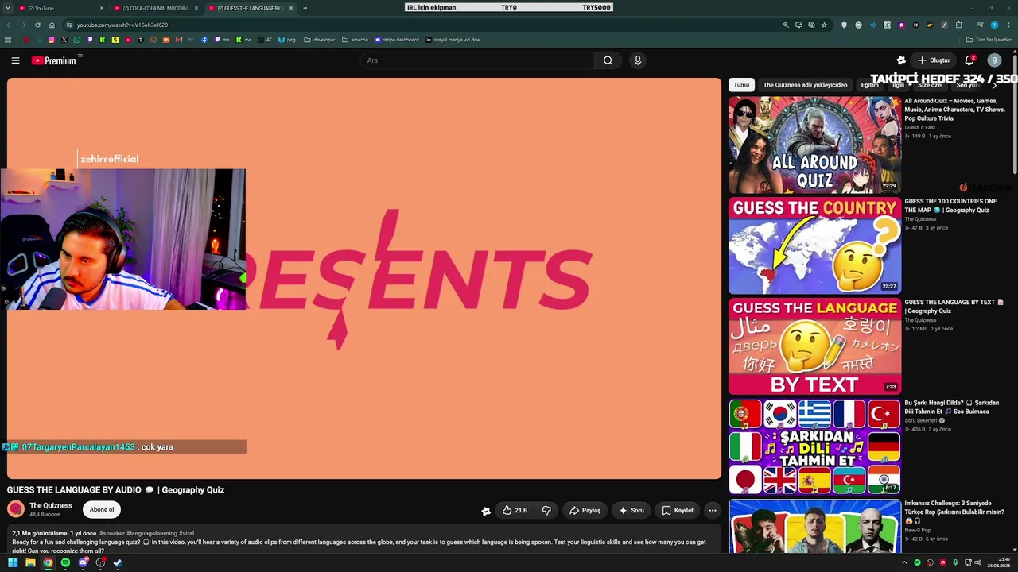Start voice search with microphone icon
Screen dimensions: 1018x572
click(x=637, y=60)
